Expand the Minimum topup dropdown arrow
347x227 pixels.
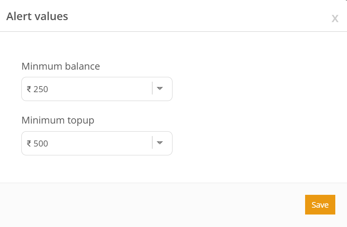160,143
